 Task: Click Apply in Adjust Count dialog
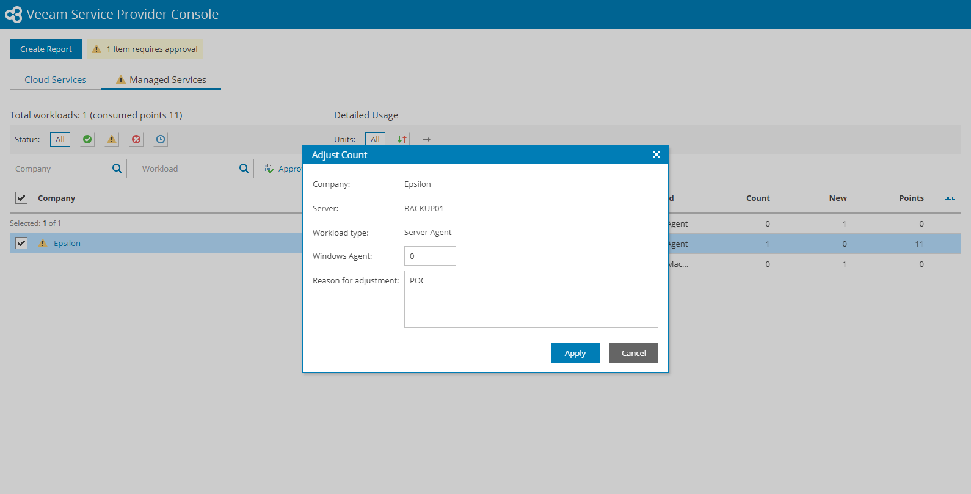point(575,353)
